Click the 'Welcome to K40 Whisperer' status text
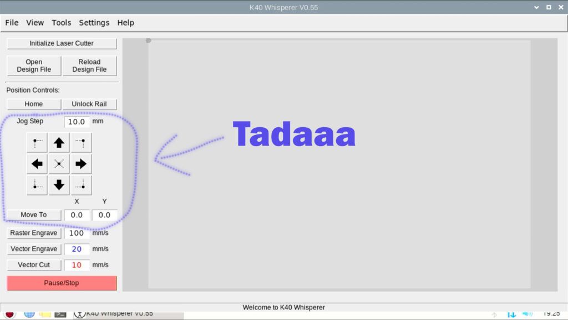This screenshot has width=568, height=320. tap(283, 307)
